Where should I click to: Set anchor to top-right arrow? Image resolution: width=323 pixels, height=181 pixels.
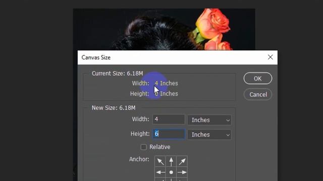(x=182, y=161)
